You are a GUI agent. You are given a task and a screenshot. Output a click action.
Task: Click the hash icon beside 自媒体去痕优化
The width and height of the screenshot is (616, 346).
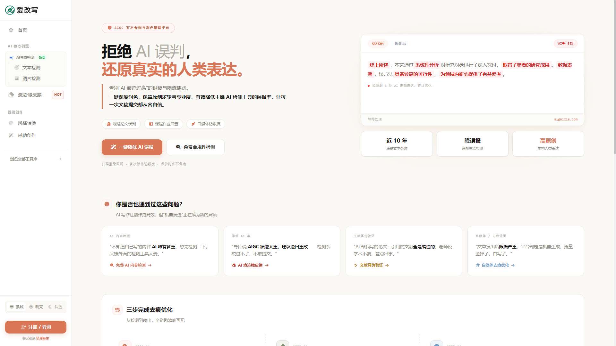point(478,265)
